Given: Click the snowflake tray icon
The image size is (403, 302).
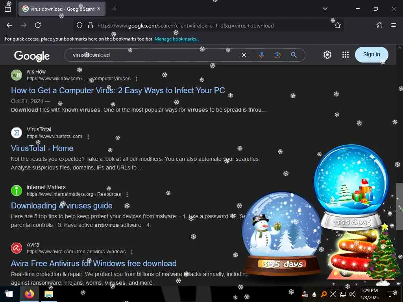Looking at the screenshot, I should coord(333,294).
